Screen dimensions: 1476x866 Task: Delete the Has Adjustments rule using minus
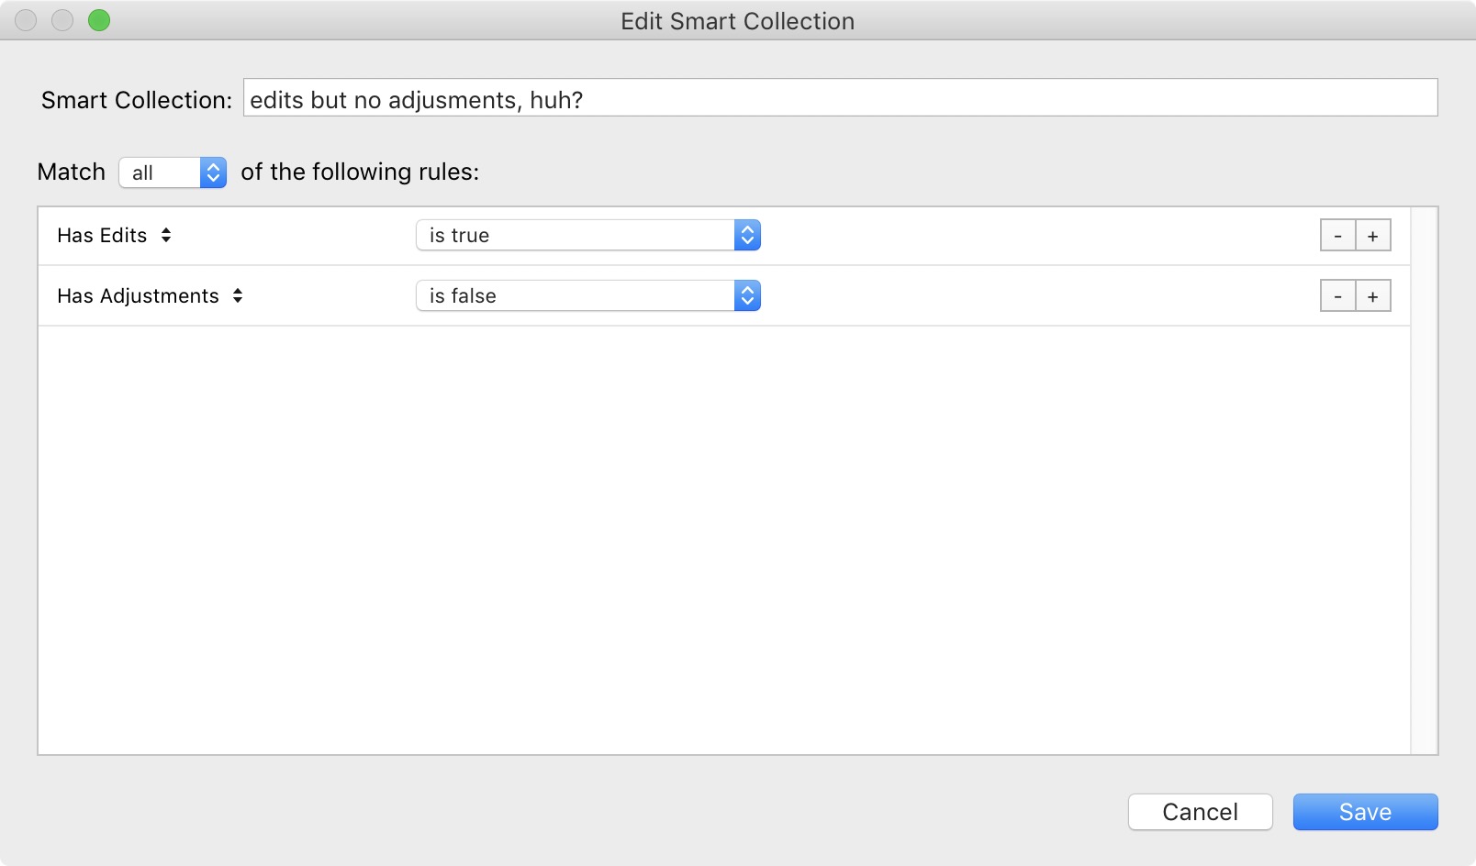[x=1337, y=296]
